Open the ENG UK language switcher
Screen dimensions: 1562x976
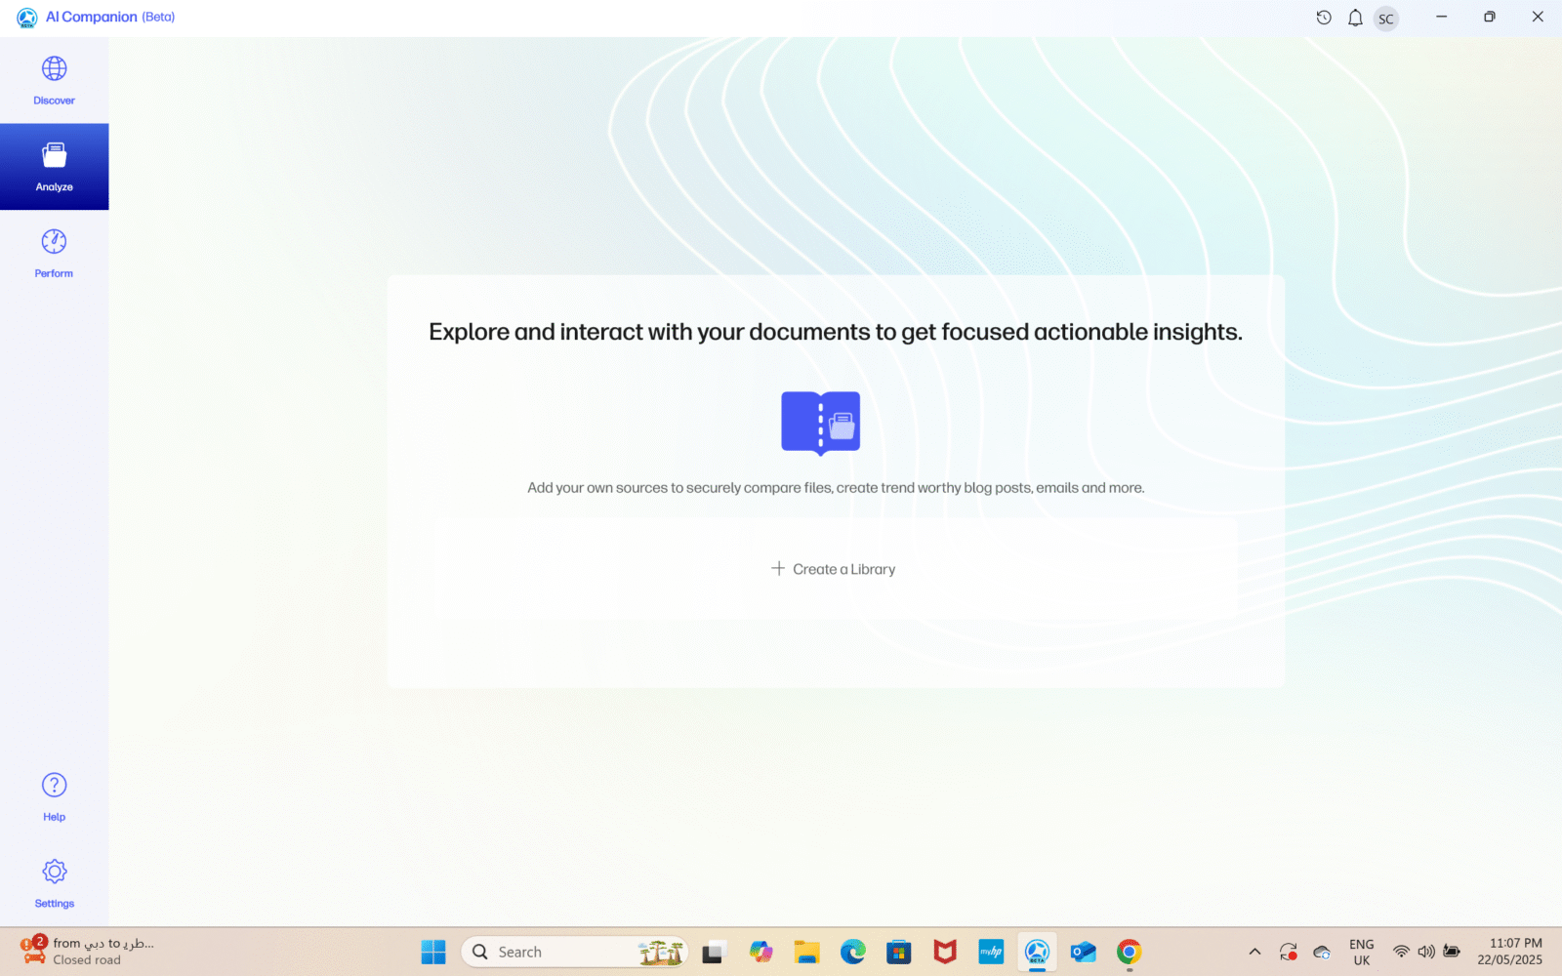coord(1361,952)
